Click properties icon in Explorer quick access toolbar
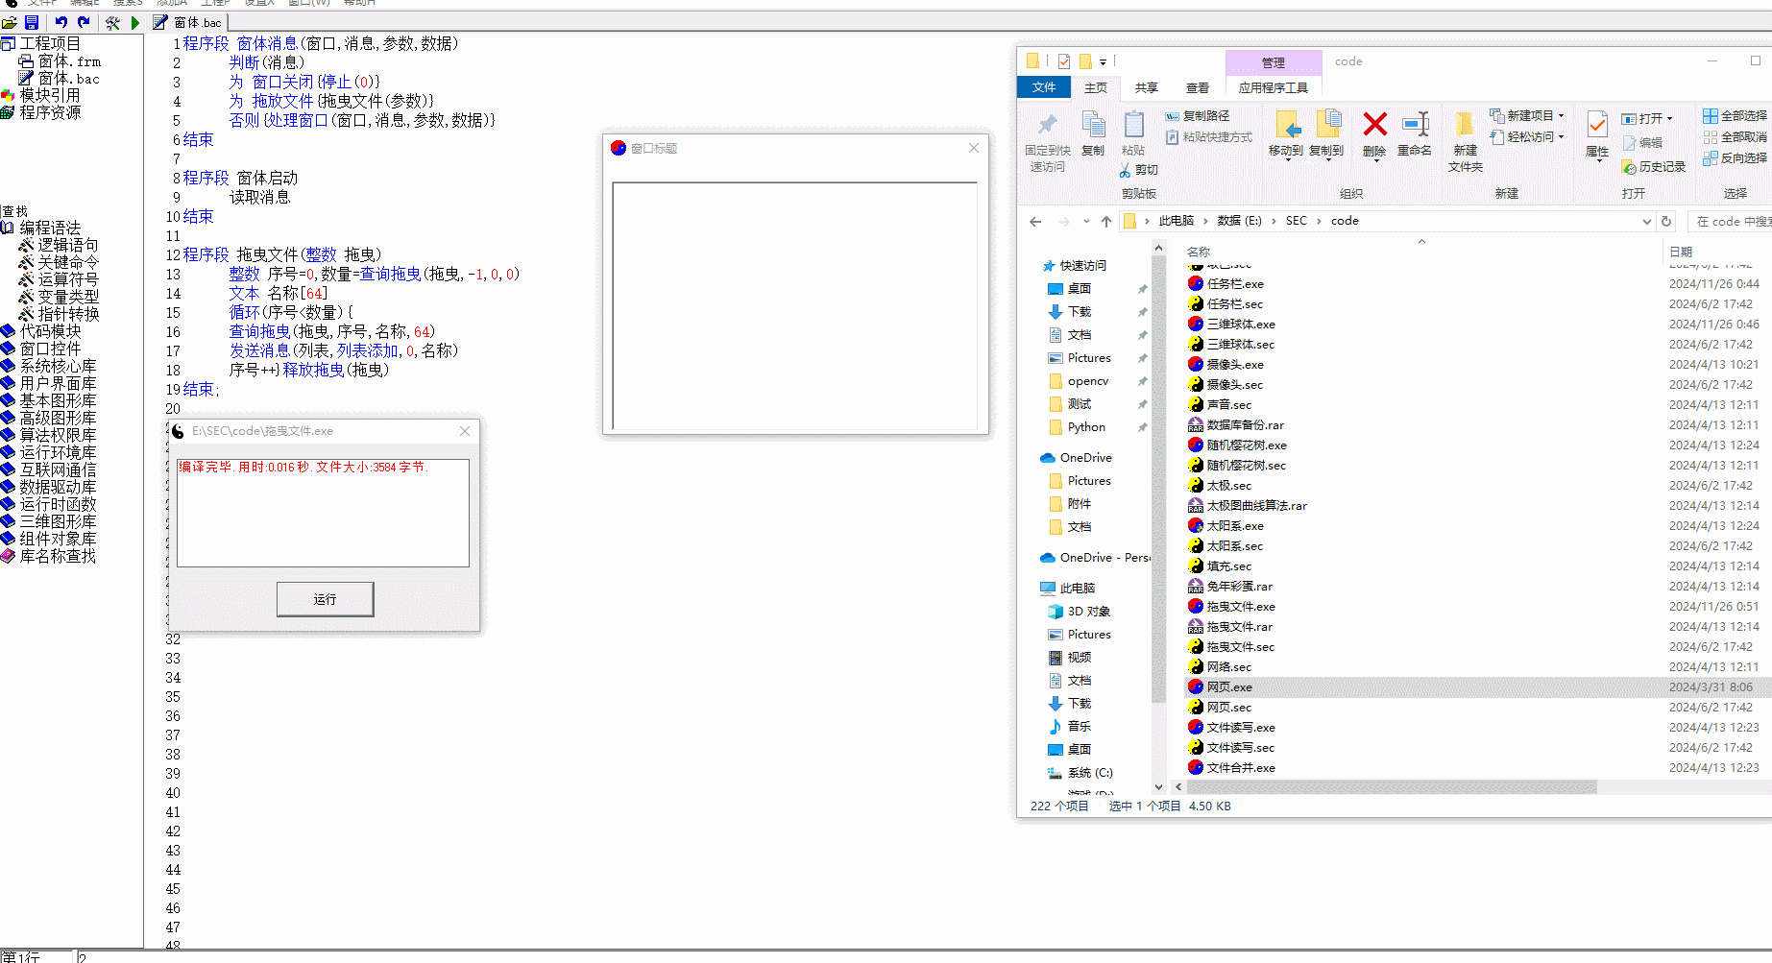Image resolution: width=1772 pixels, height=963 pixels. click(x=1064, y=61)
